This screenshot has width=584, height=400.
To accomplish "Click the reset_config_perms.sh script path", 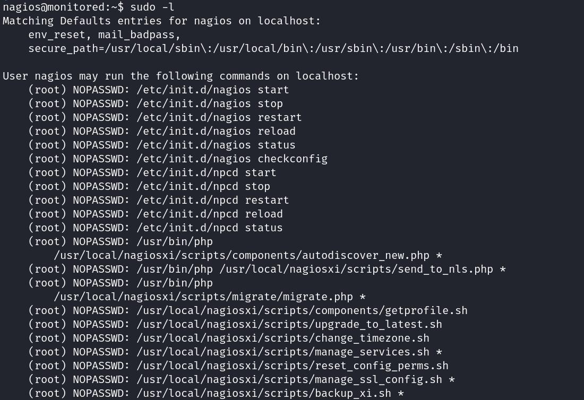I will 292,366.
